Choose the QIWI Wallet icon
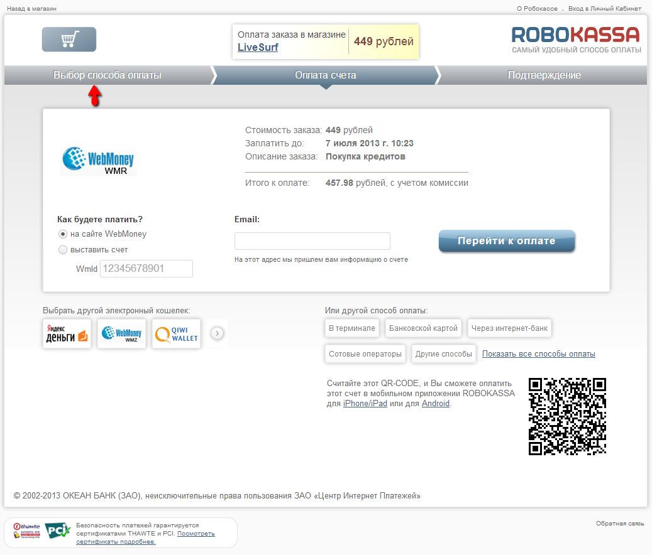The width and height of the screenshot is (652, 555). [176, 334]
